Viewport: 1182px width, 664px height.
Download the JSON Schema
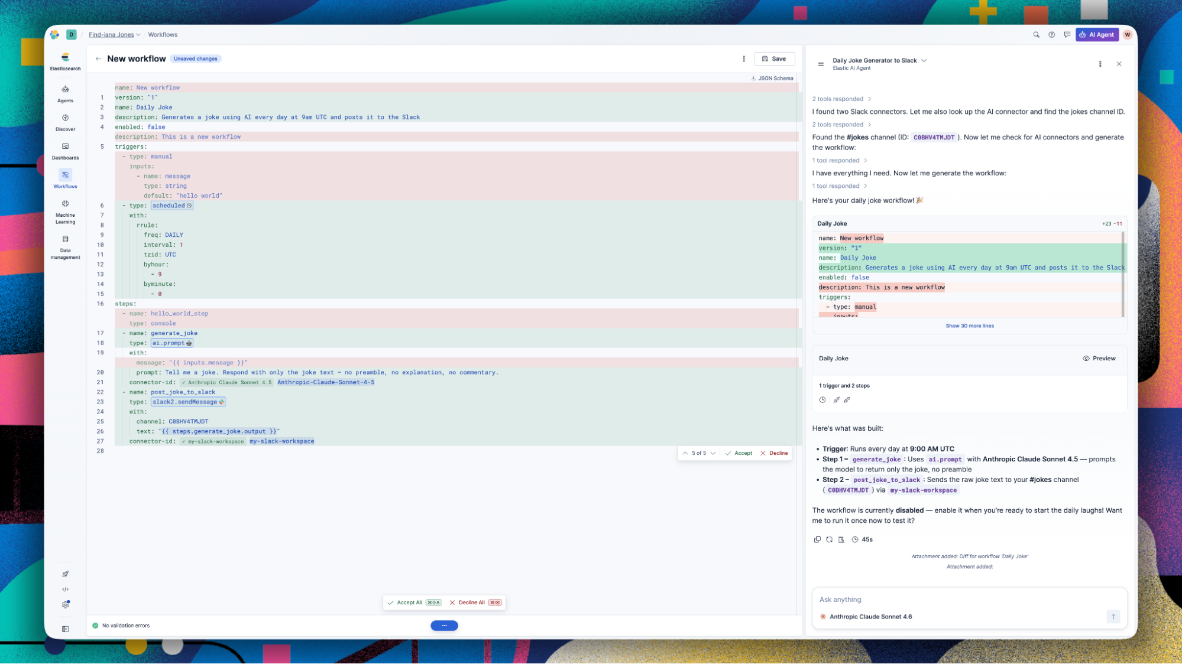point(772,78)
